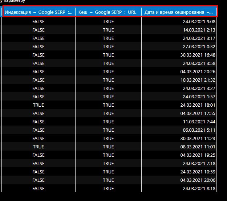Click FALSE in the 24.03.2021 8:18 row

pyautogui.click(x=38, y=189)
